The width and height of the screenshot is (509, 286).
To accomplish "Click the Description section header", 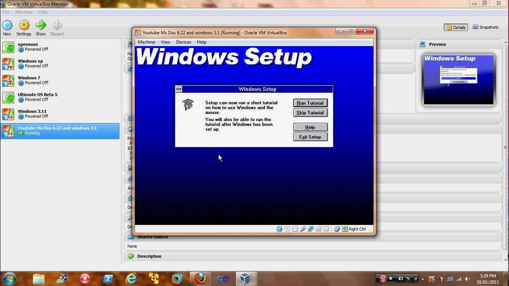I will (149, 256).
